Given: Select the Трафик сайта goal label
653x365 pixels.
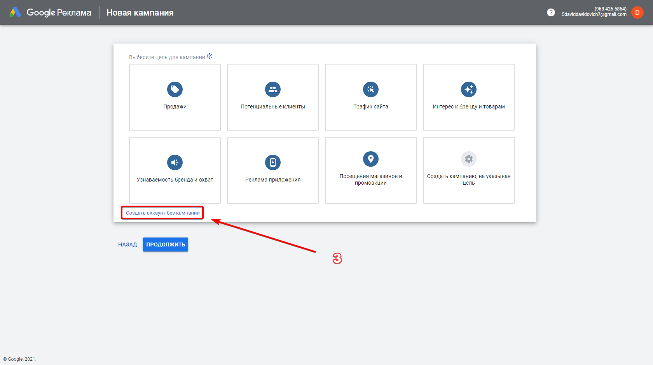Looking at the screenshot, I should pyautogui.click(x=371, y=107).
